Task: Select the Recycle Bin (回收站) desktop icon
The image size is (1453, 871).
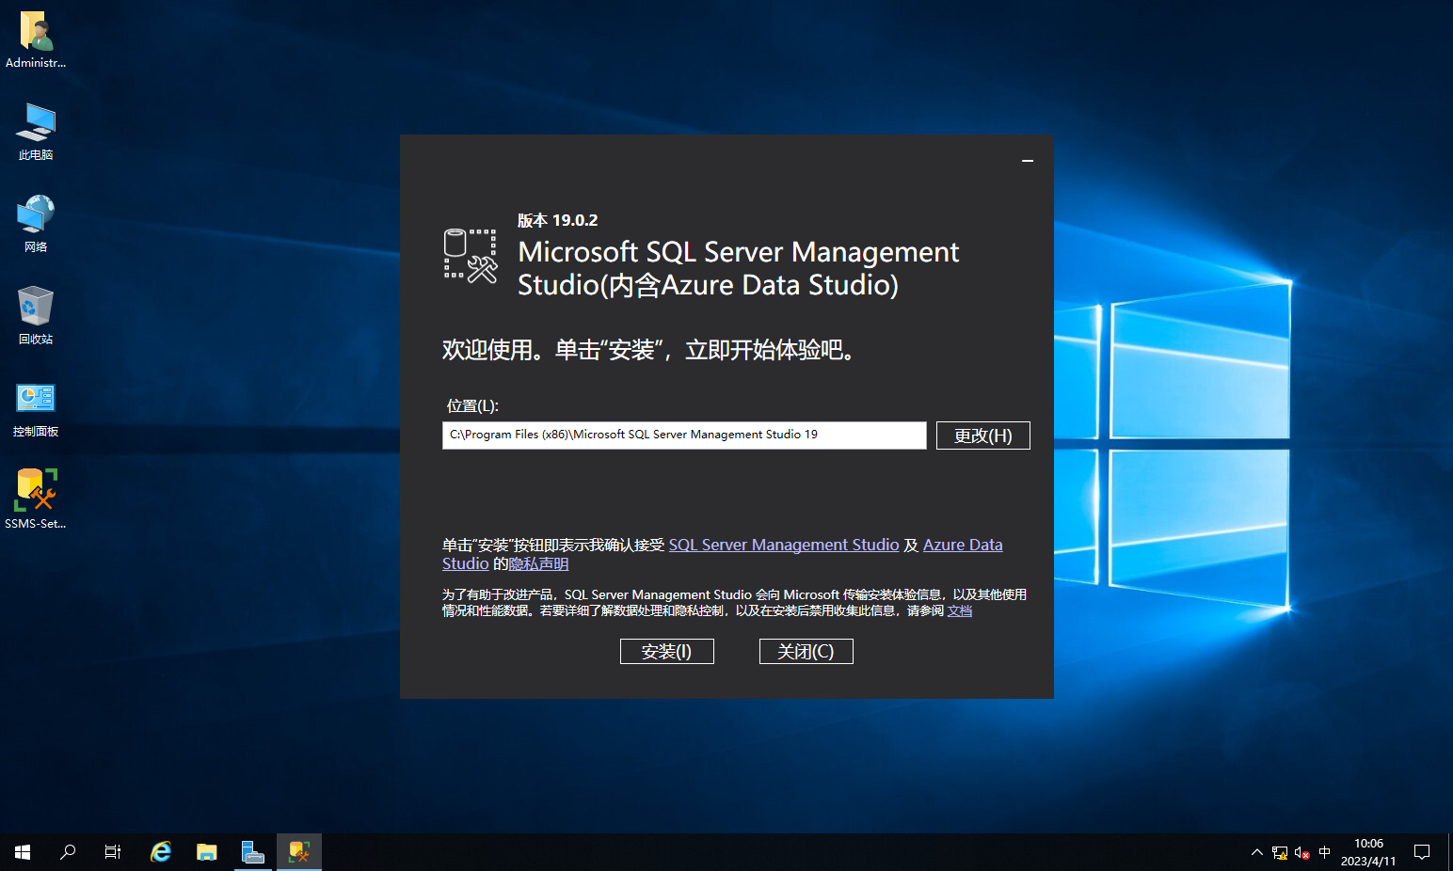Action: tap(36, 315)
